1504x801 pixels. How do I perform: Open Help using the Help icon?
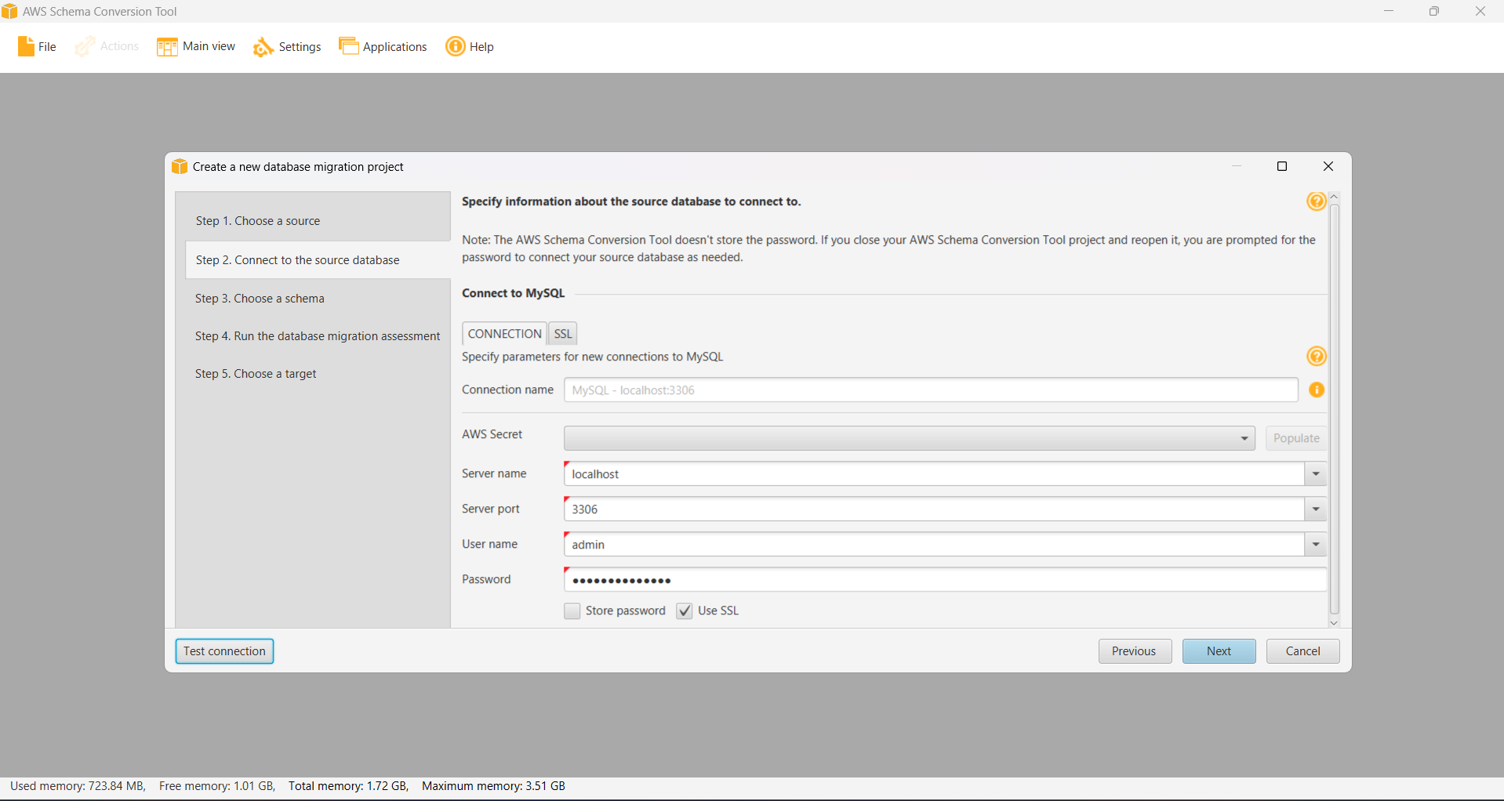point(455,47)
